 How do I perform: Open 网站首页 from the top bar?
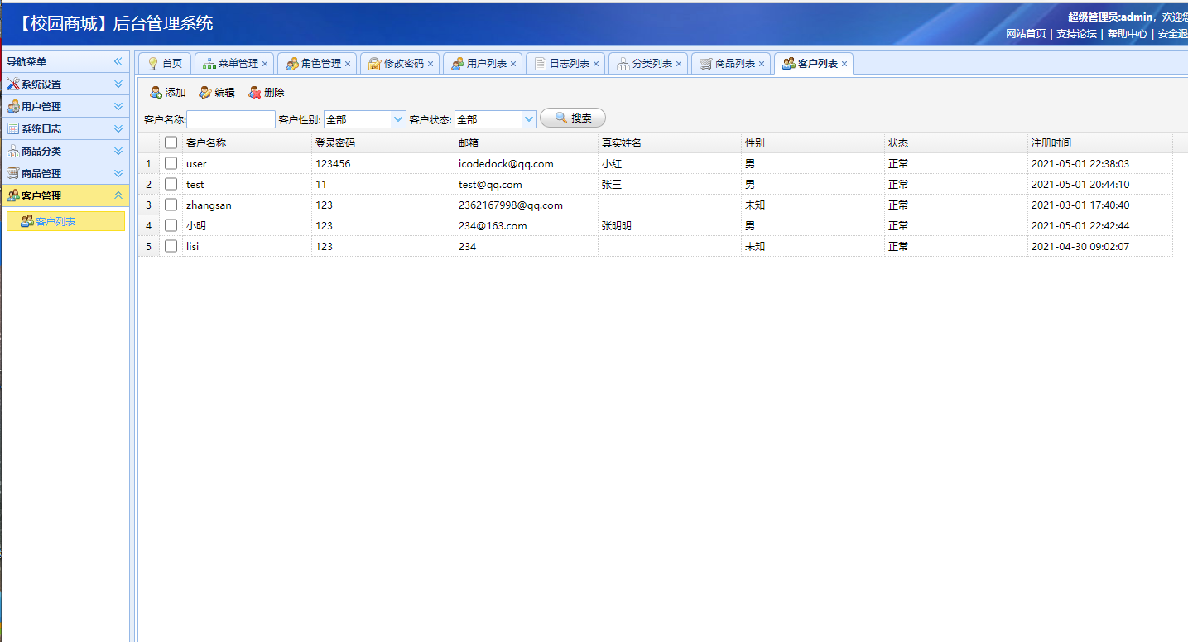[1026, 34]
